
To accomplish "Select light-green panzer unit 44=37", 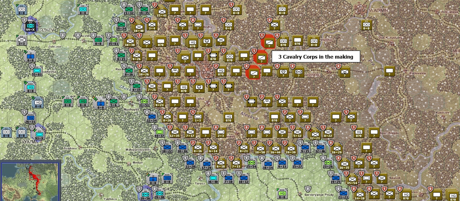I will 160,132.
